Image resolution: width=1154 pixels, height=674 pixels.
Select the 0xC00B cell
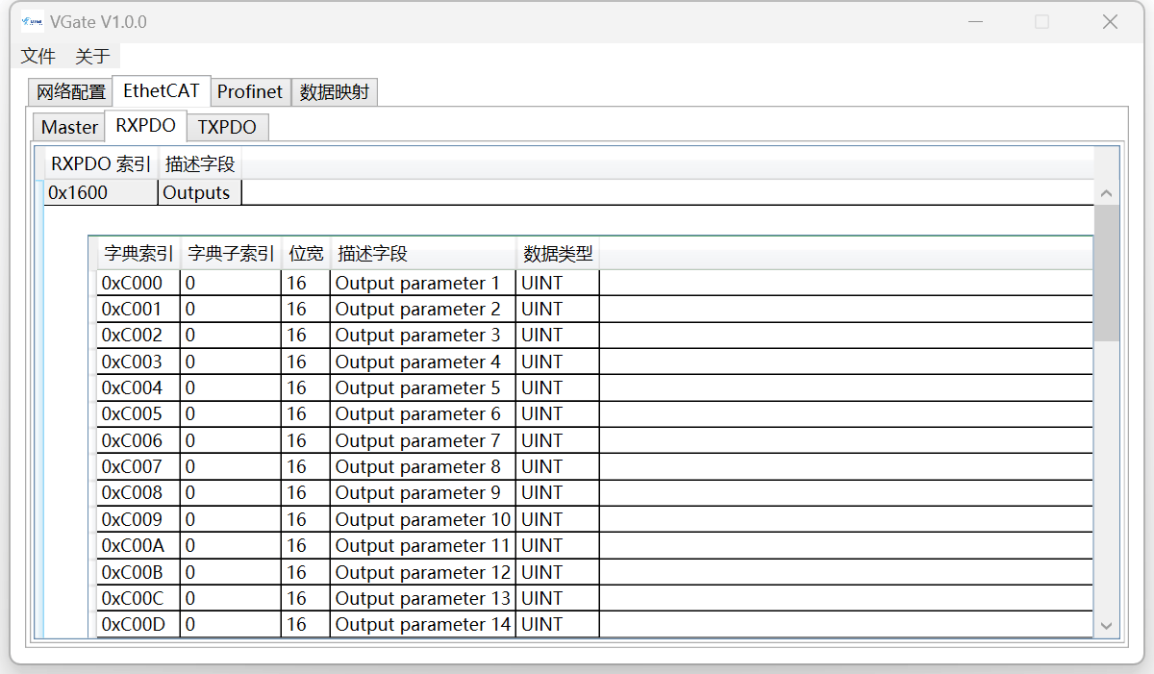point(138,572)
